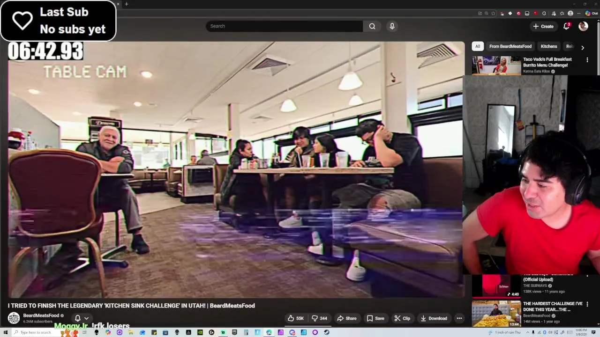This screenshot has width=600, height=337.
Task: Open Taco Vado's Full Breakfast Burrito title
Action: pyautogui.click(x=547, y=62)
